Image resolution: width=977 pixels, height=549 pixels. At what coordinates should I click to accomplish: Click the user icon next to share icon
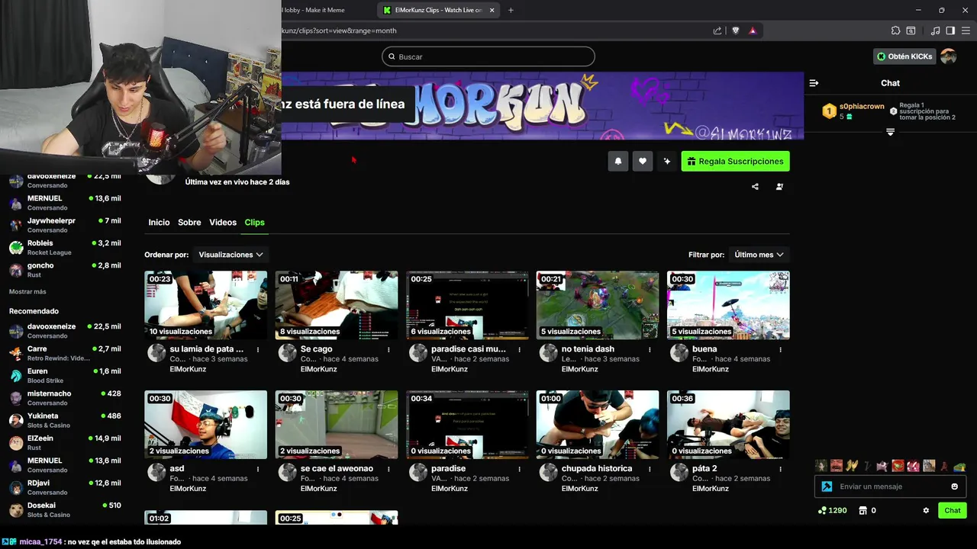coord(779,187)
